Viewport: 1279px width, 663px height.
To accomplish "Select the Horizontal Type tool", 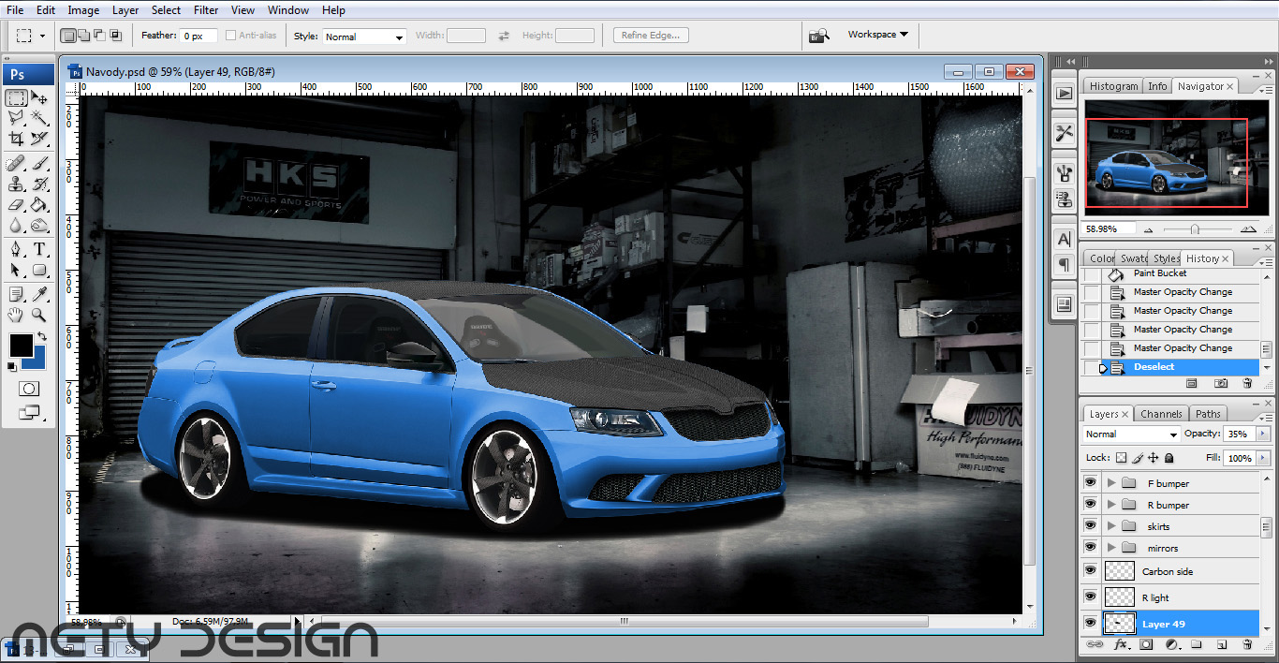I will pos(39,249).
